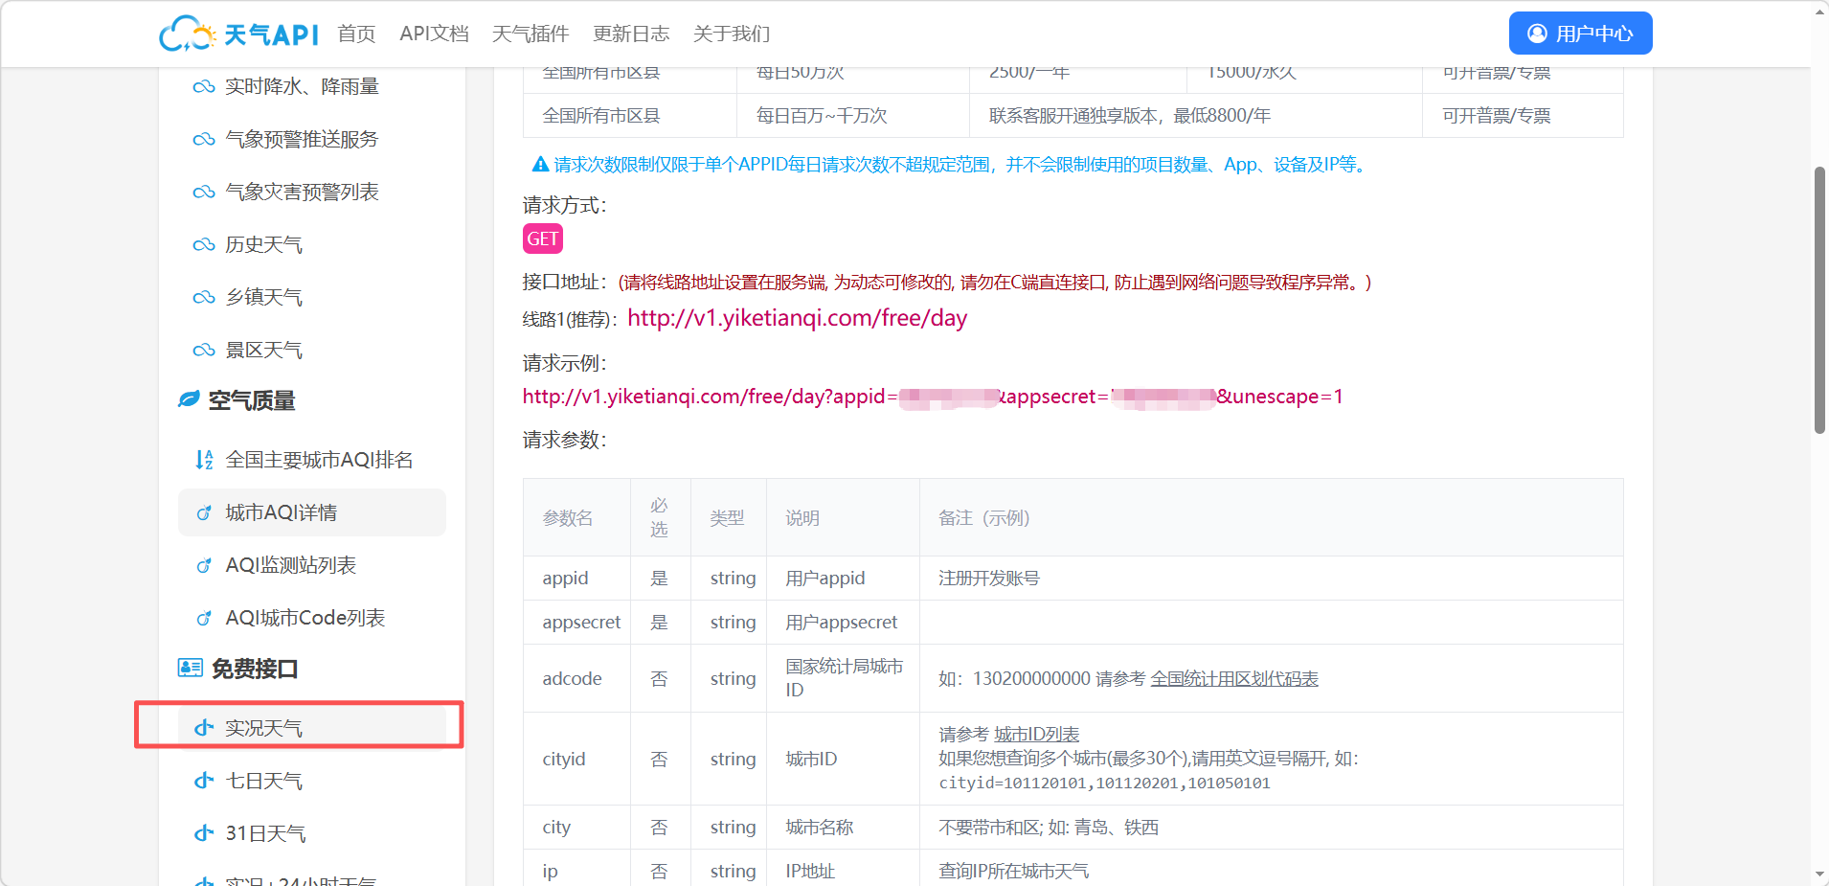The height and width of the screenshot is (886, 1829).
Task: Click the cloud icon beside 实时降水、降雨量
Action: (203, 87)
